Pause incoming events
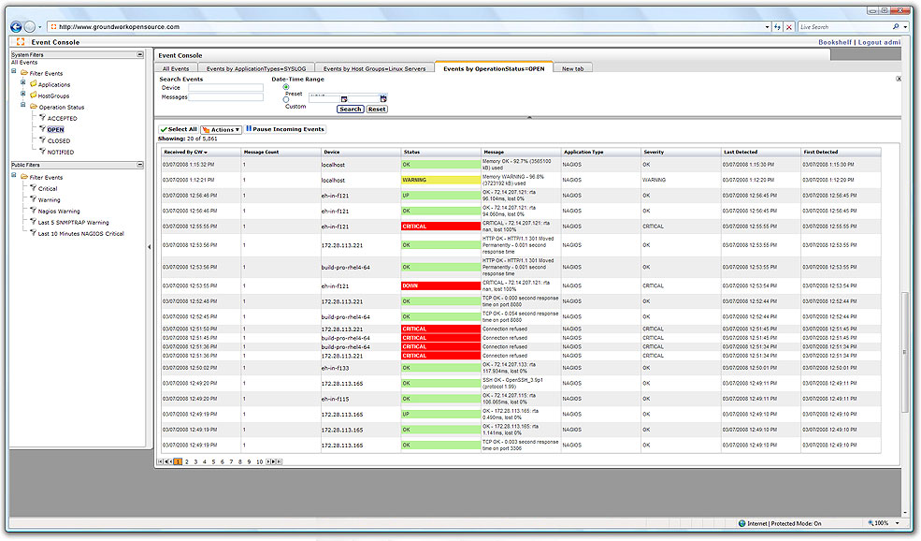Image resolution: width=921 pixels, height=541 pixels. pyautogui.click(x=285, y=129)
